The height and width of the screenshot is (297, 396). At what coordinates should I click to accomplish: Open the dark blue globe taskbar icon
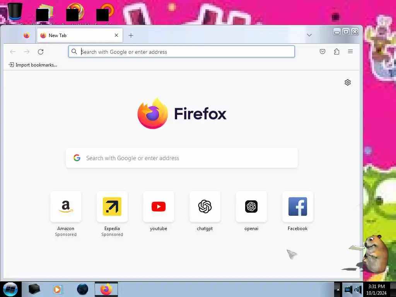coord(83,289)
